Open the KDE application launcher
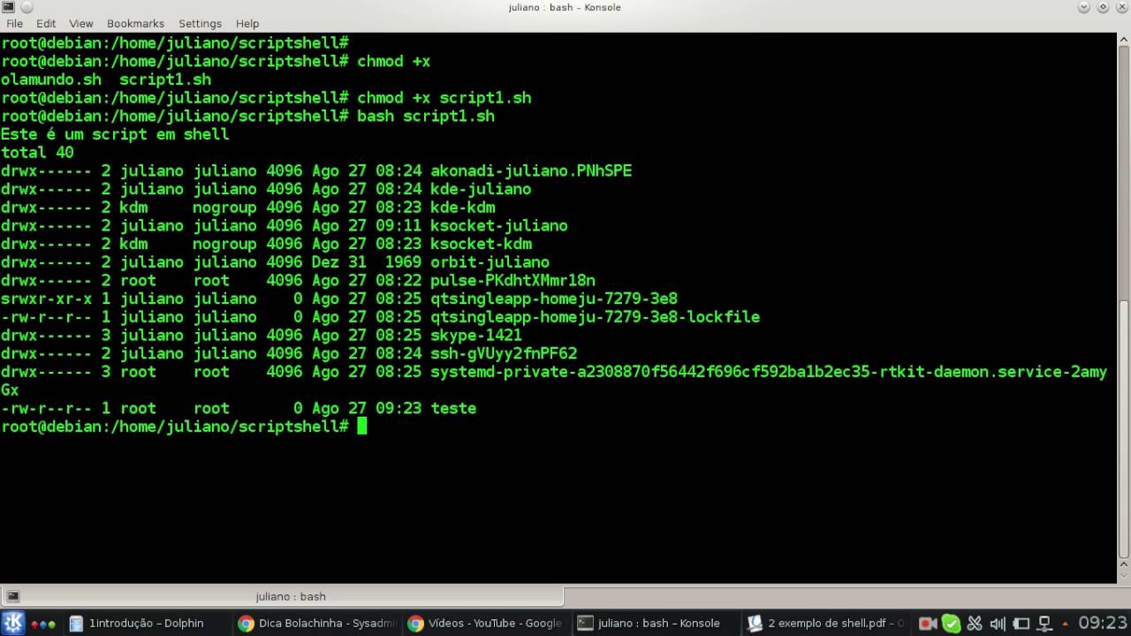Image resolution: width=1131 pixels, height=636 pixels. [x=13, y=623]
